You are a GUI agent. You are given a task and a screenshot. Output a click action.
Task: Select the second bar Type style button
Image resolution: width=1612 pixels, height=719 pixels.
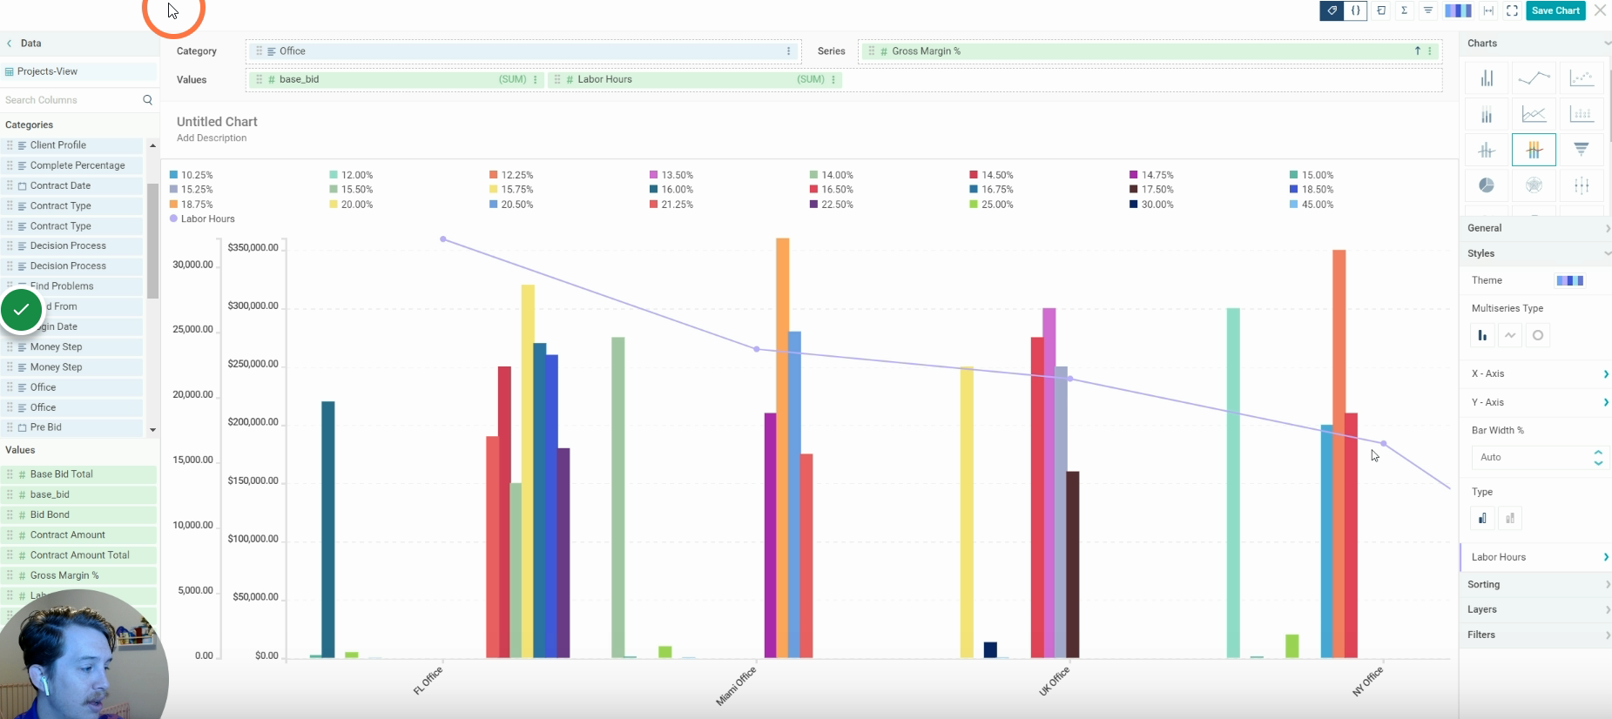1510,518
